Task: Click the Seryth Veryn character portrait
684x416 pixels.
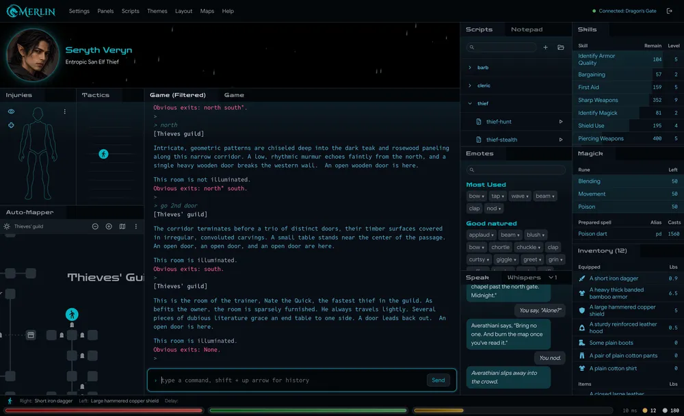Action: point(32,55)
